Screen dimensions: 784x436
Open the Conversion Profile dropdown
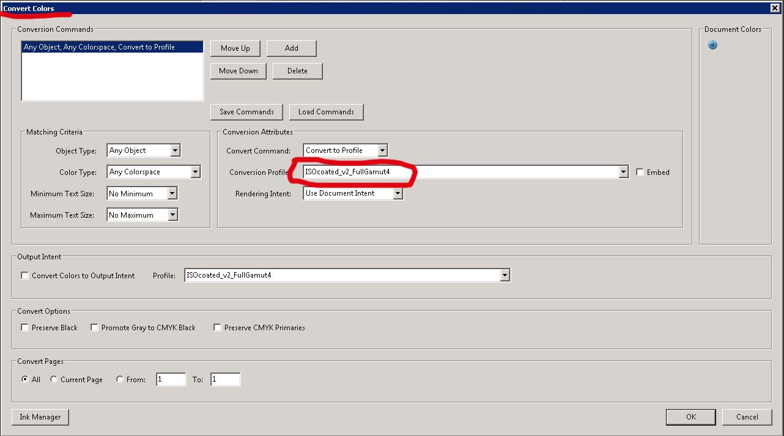[623, 172]
